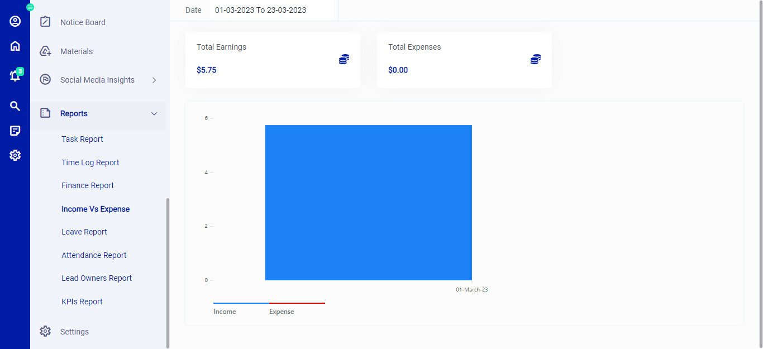Click the Materials icon
Screen dimensions: 763x349
point(45,51)
